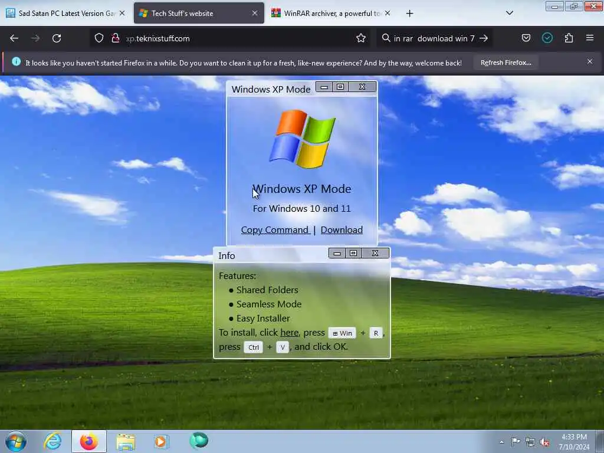Click the 'For Windows 10 and 11' text
Image resolution: width=604 pixels, height=453 pixels.
pyautogui.click(x=301, y=209)
